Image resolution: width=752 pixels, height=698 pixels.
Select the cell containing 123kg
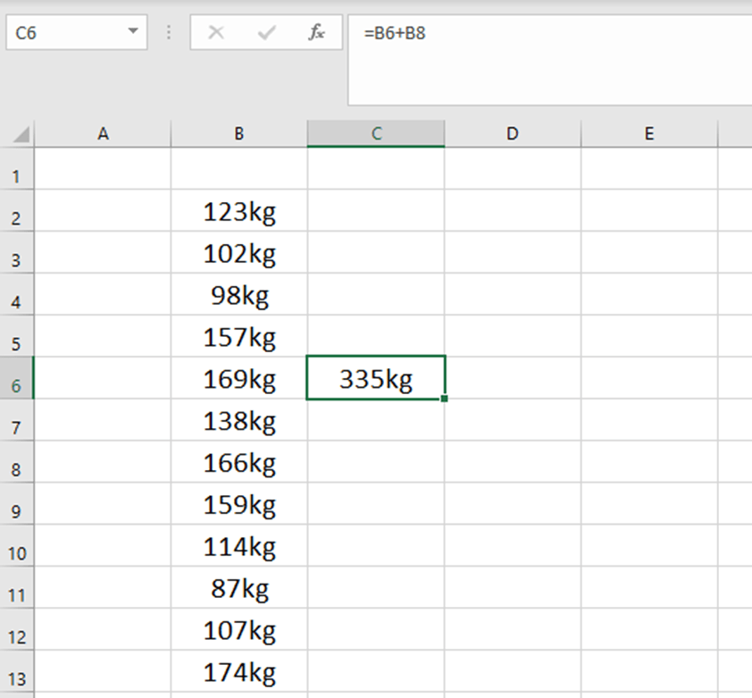pyautogui.click(x=238, y=212)
